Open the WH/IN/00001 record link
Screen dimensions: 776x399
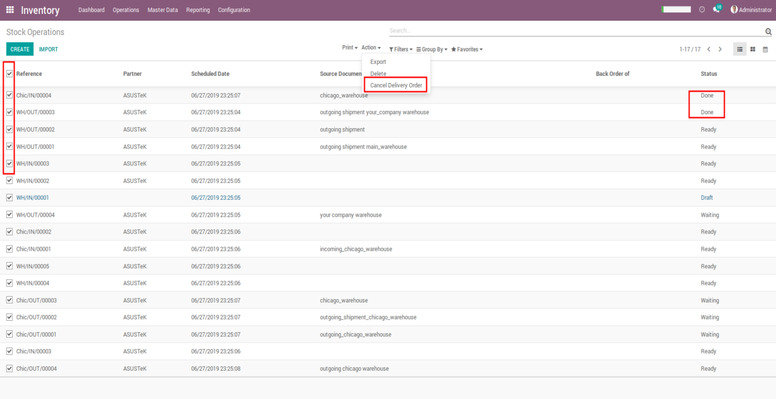[33, 197]
